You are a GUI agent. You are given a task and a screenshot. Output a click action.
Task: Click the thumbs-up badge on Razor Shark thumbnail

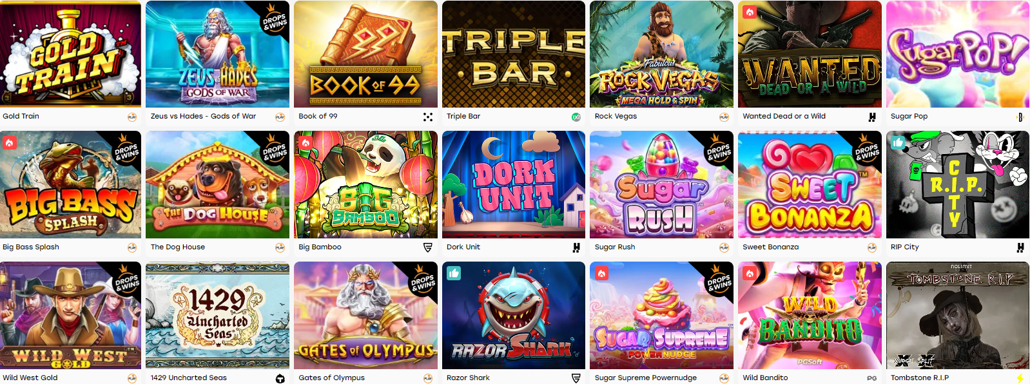(454, 274)
